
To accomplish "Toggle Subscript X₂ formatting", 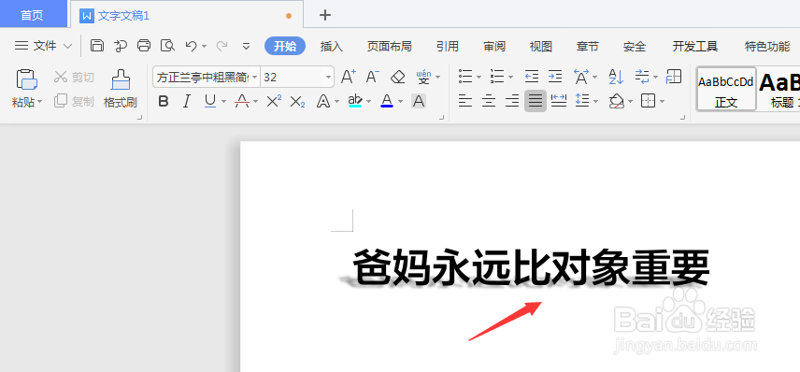I will coord(297,101).
